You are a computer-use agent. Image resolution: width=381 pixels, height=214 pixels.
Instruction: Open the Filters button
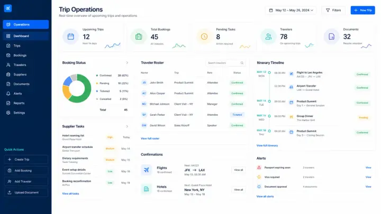click(x=333, y=10)
